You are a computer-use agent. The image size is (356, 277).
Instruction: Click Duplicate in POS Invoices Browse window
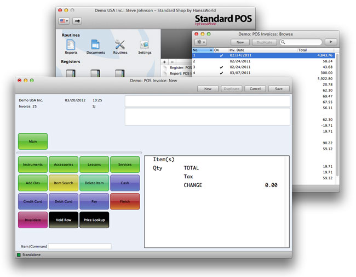click(265, 42)
